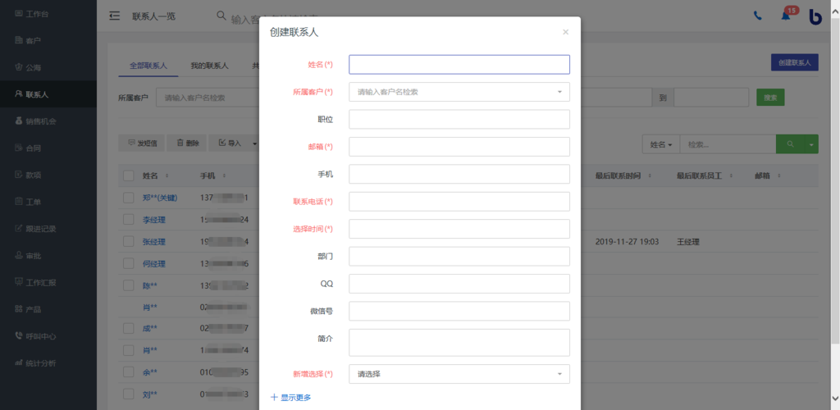Image resolution: width=840 pixels, height=410 pixels.
Task: Expand 显示更多 fields
Action: point(290,397)
